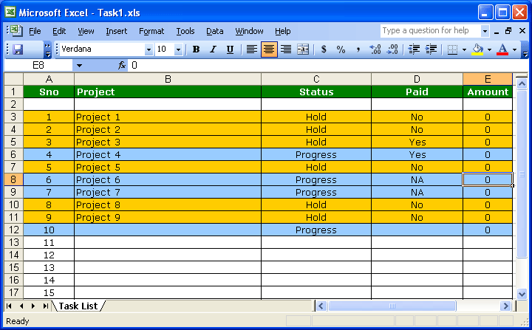Toggle Underline formatting
This screenshot has width=532, height=330.
230,49
